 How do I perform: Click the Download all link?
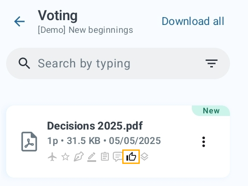193,21
